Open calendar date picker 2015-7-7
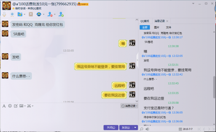 (186, 129)
